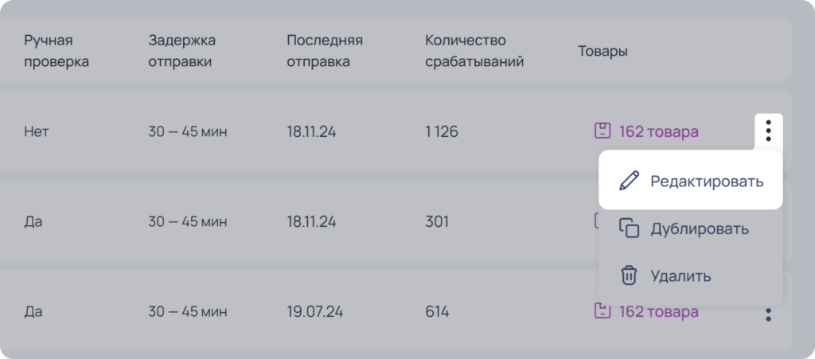Image resolution: width=815 pixels, height=359 pixels.
Task: Click the Товары column header
Action: pyautogui.click(x=603, y=51)
